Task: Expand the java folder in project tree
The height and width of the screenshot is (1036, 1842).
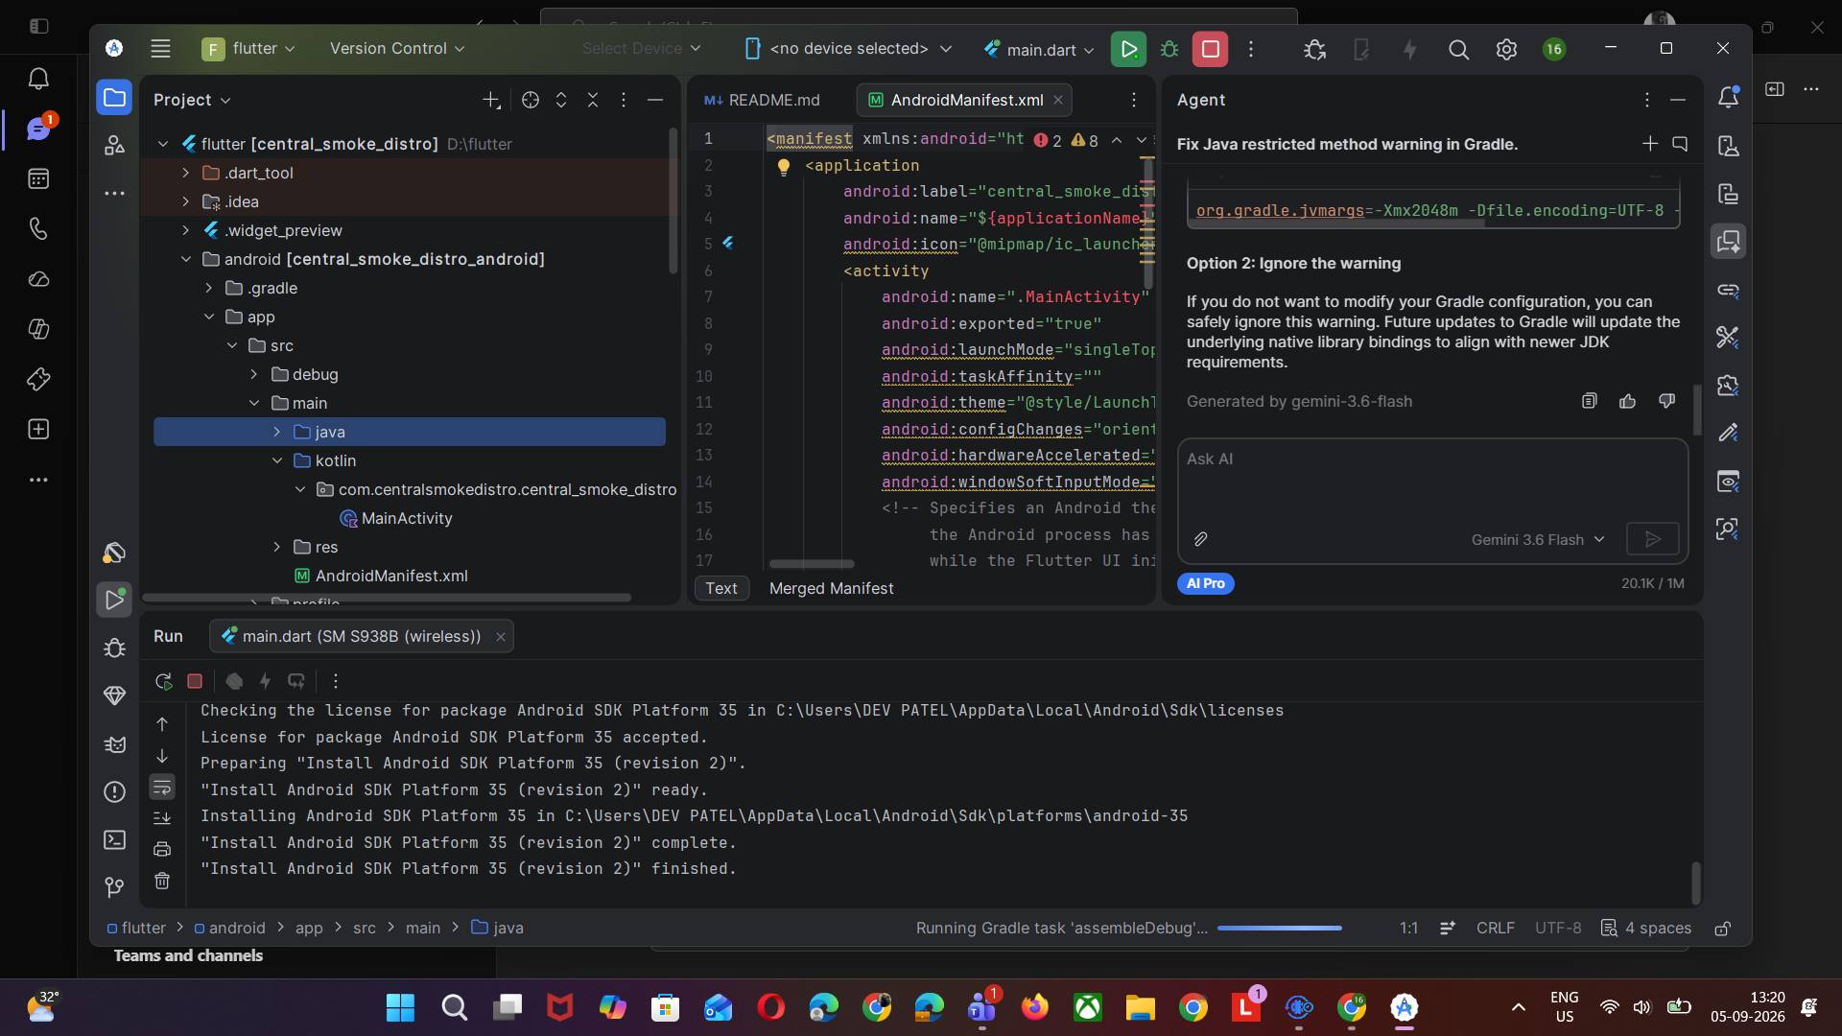Action: coord(277,432)
